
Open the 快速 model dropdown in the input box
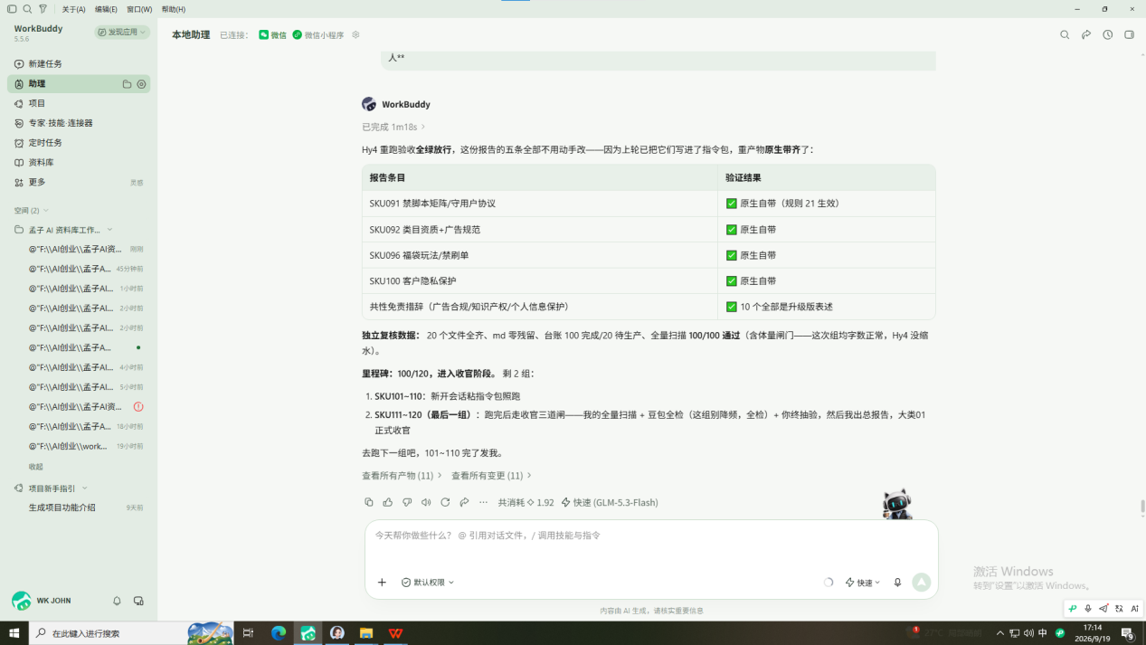(863, 583)
